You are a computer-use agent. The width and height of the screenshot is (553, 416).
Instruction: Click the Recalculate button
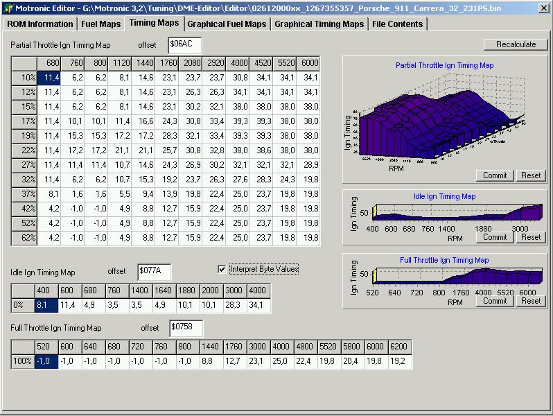click(x=516, y=44)
